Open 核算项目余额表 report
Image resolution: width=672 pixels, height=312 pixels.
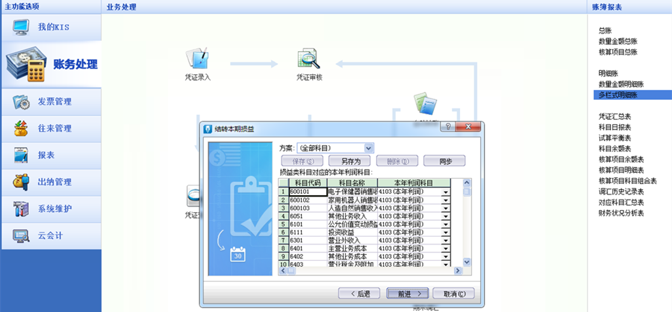[621, 160]
